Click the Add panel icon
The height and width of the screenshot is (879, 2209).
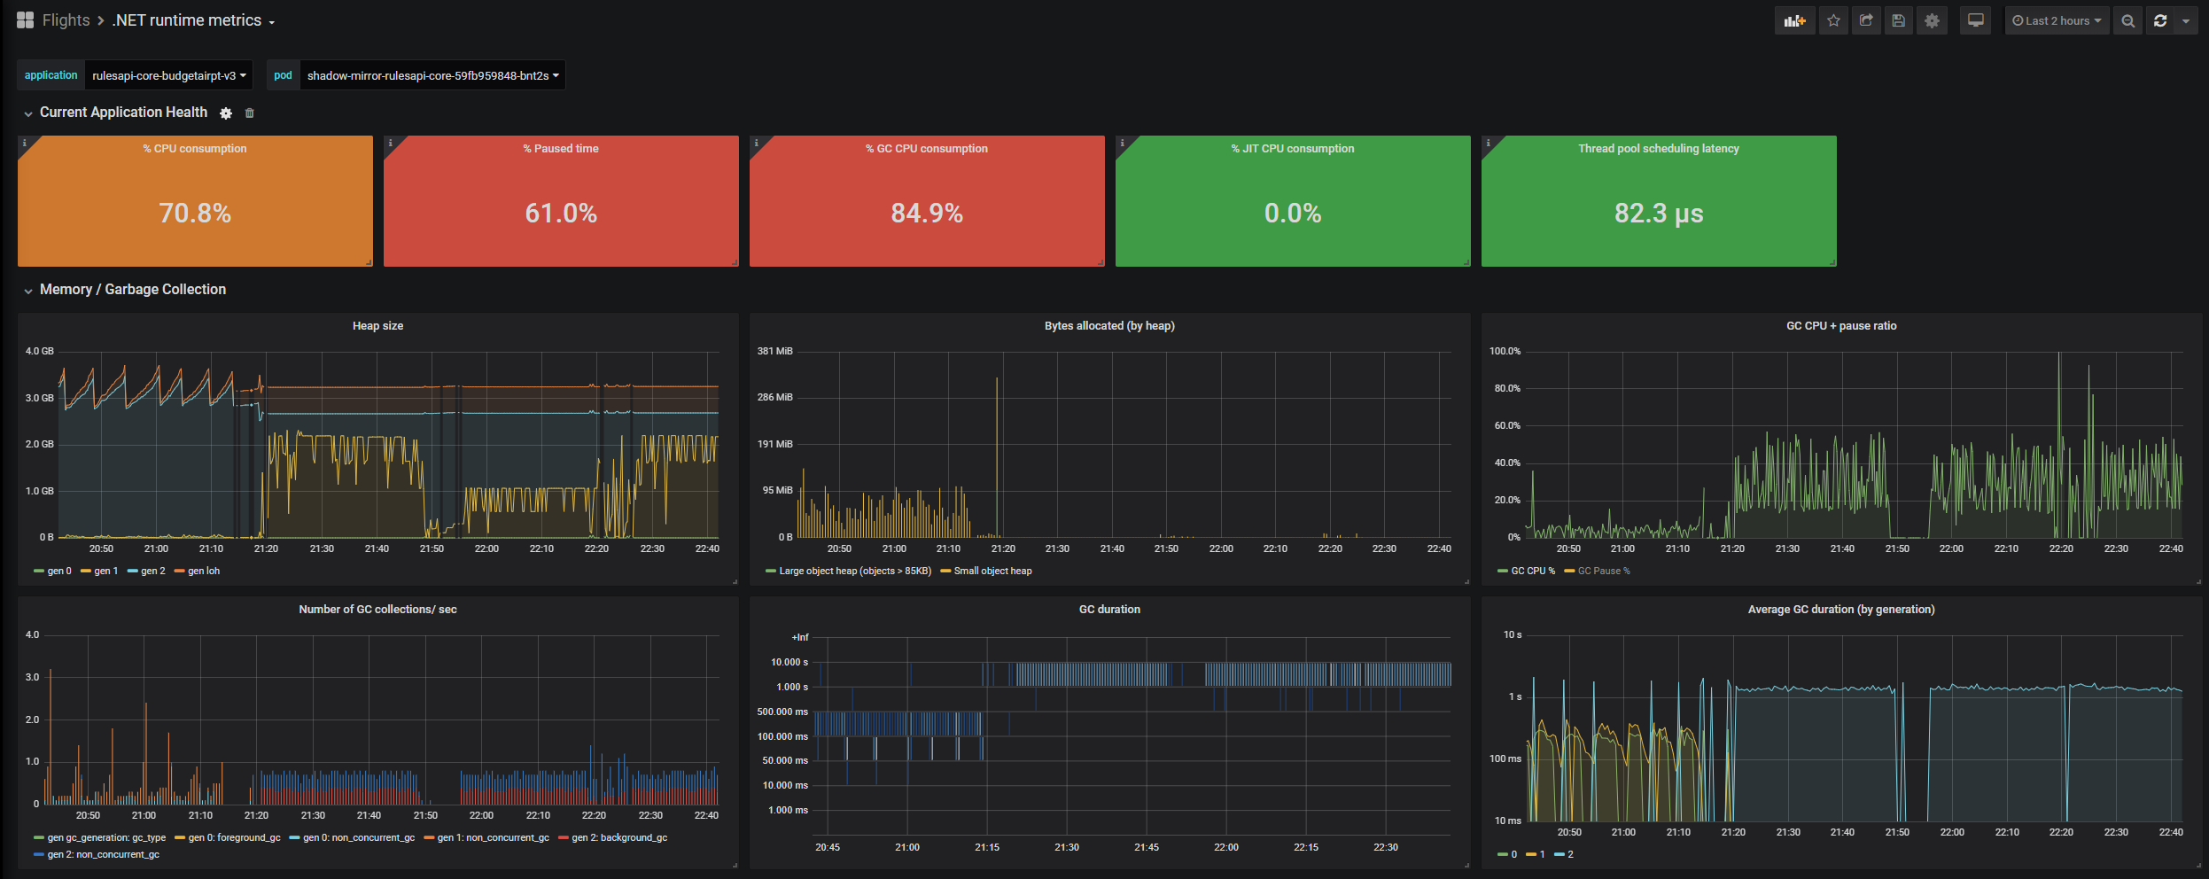[x=1794, y=20]
